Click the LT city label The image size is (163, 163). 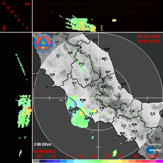tap(91, 114)
